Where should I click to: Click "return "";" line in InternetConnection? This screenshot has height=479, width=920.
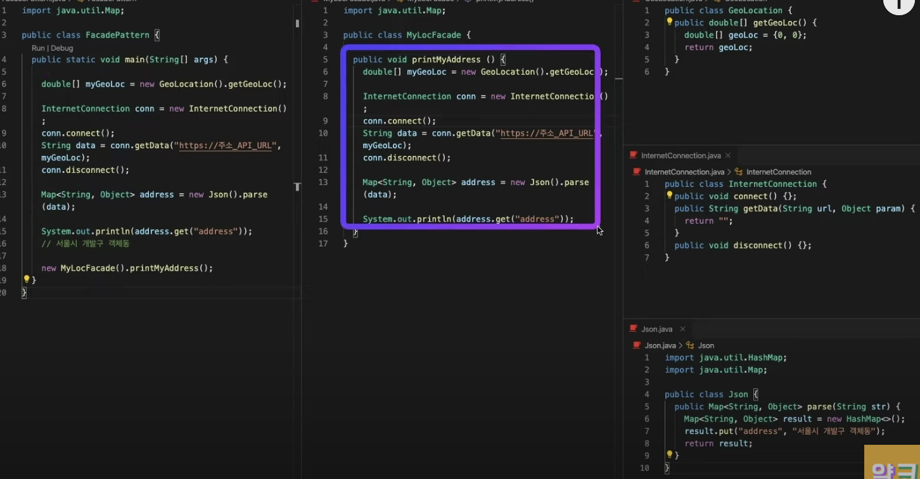[x=708, y=220]
